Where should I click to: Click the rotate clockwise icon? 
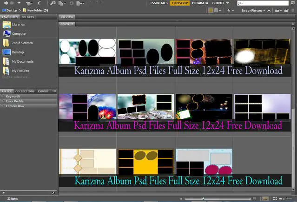(x=96, y=3)
